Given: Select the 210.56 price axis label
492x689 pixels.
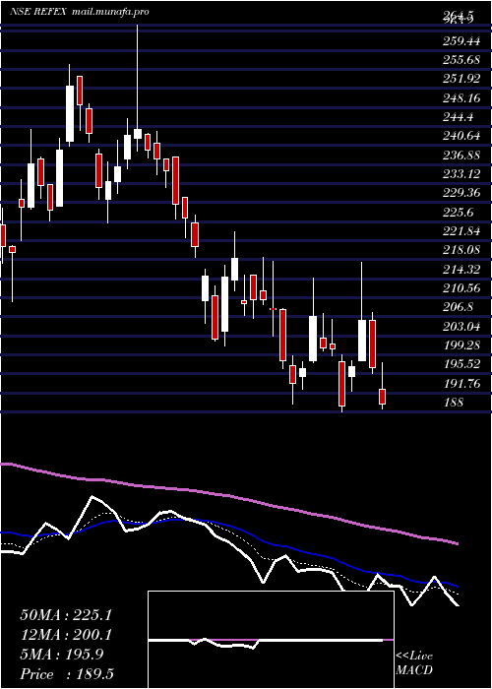Looking at the screenshot, I should tap(461, 288).
